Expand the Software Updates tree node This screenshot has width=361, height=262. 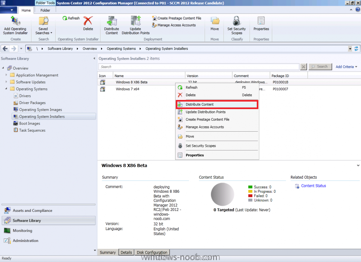(6, 82)
